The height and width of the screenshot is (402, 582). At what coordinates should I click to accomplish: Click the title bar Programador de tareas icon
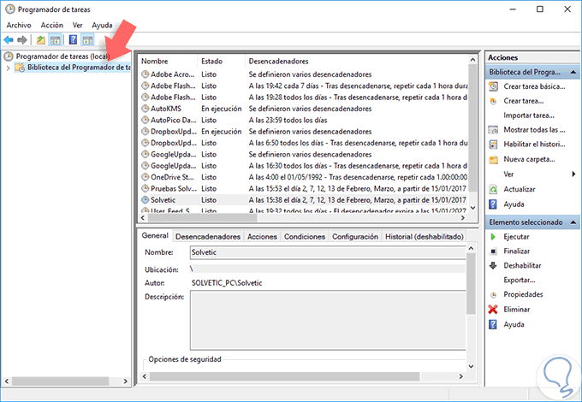10,9
